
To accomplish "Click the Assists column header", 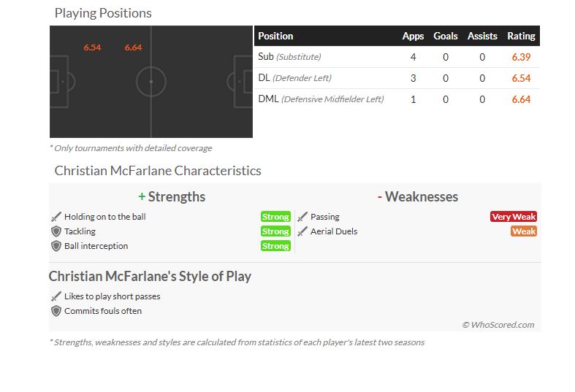I will coord(482,36).
